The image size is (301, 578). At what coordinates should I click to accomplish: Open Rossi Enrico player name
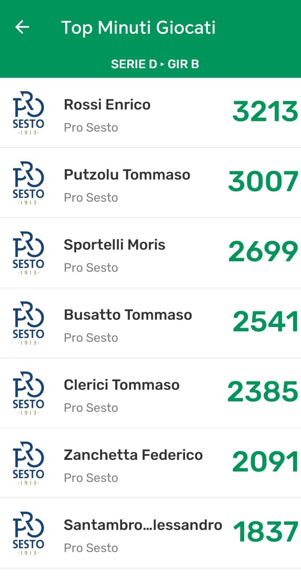pyautogui.click(x=107, y=105)
